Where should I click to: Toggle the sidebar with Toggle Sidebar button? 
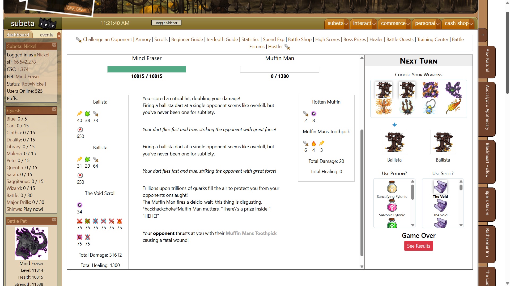point(166,23)
